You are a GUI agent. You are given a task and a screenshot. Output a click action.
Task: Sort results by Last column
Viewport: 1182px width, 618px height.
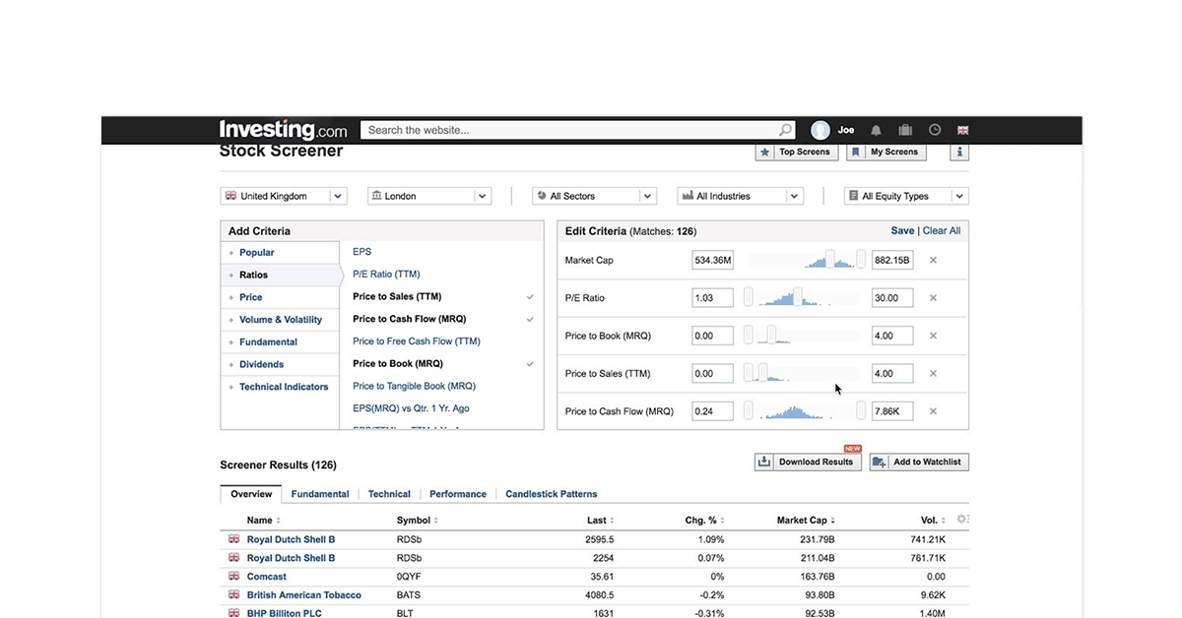tap(600, 521)
